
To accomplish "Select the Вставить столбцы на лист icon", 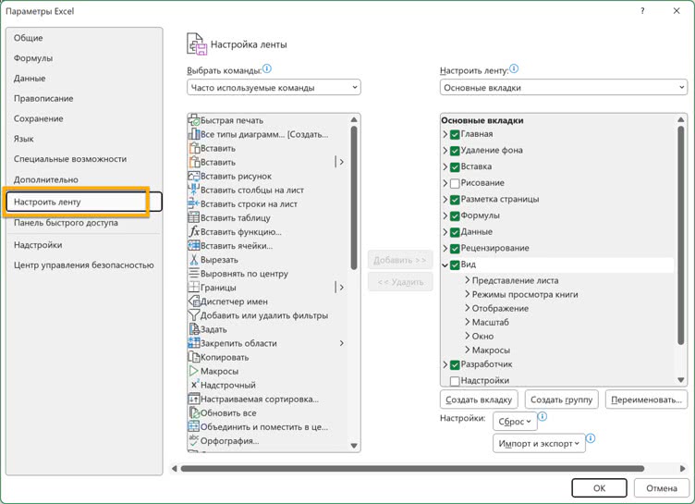I will click(x=194, y=190).
